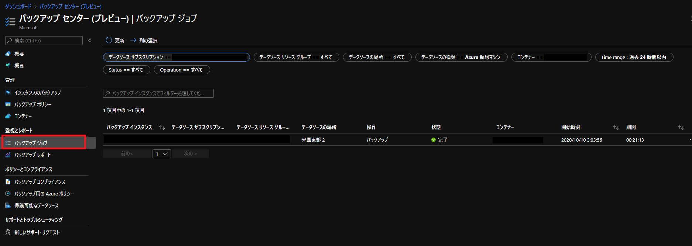This screenshot has height=246, width=692.
Task: Go to next page with 次の >
Action: (191, 154)
